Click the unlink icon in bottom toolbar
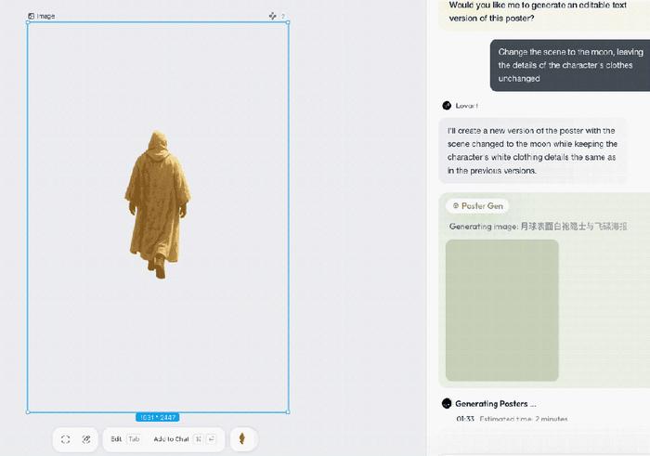 tap(86, 439)
